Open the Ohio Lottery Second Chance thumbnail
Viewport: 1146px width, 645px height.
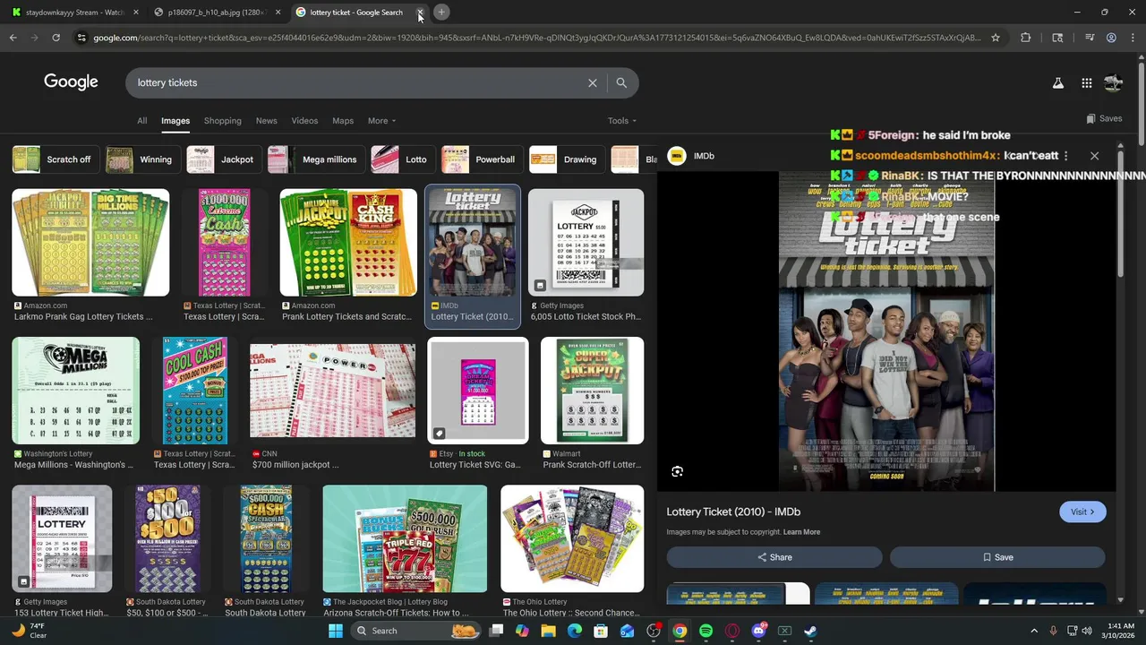click(572, 539)
